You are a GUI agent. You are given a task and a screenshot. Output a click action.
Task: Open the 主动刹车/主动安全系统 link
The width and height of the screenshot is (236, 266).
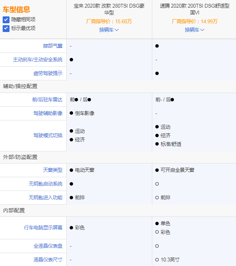point(38,60)
